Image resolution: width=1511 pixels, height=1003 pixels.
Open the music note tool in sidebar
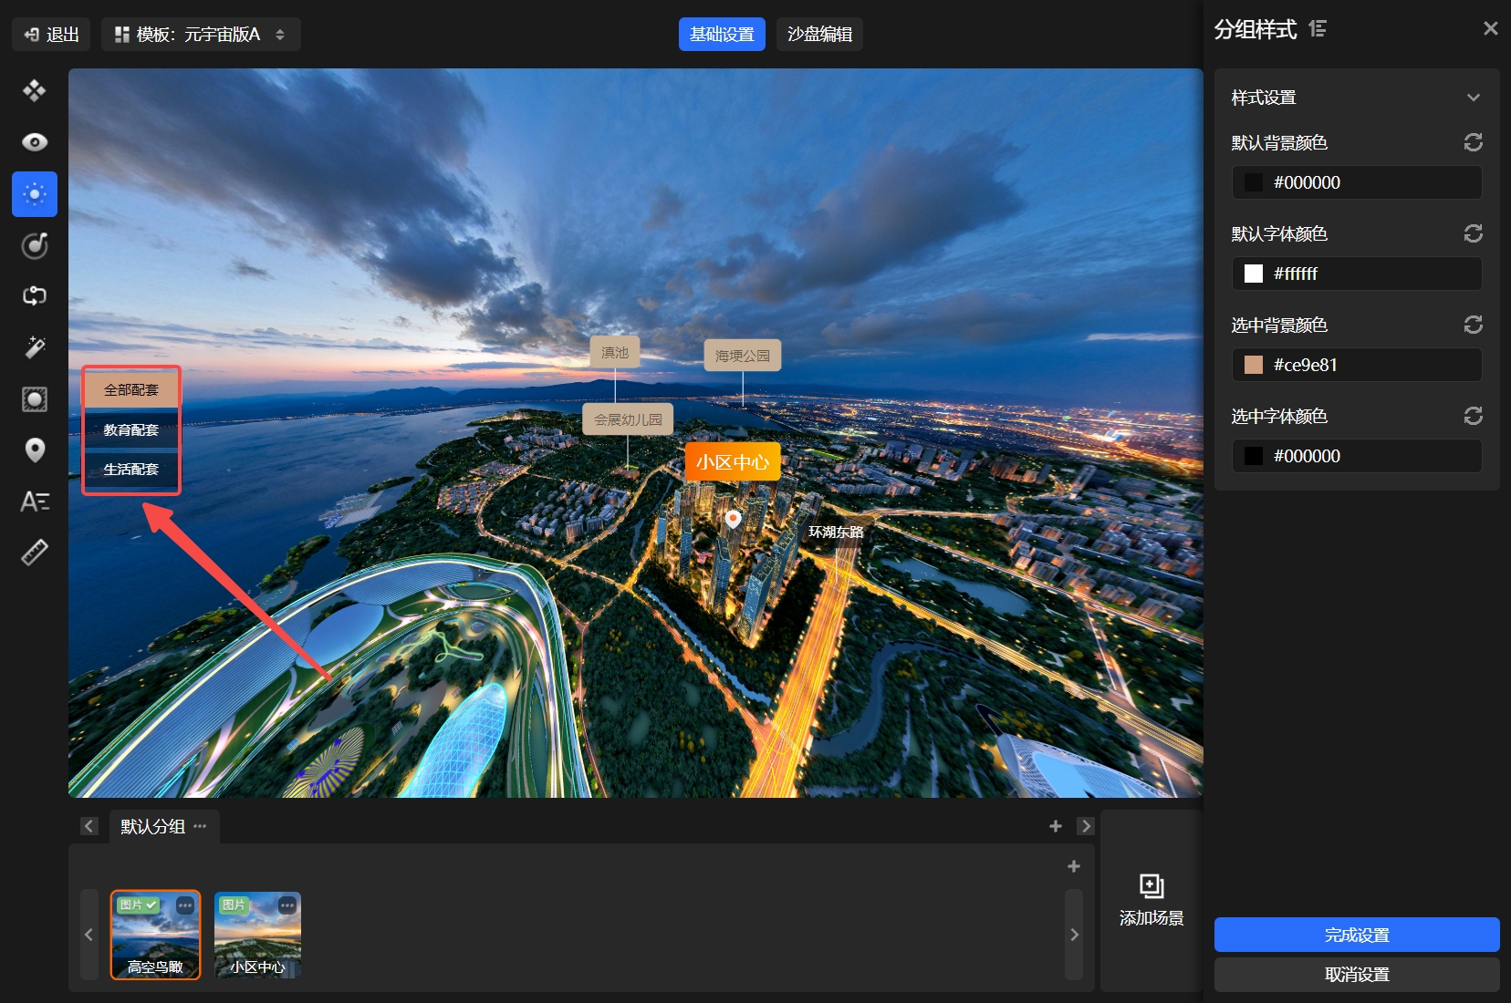[35, 245]
